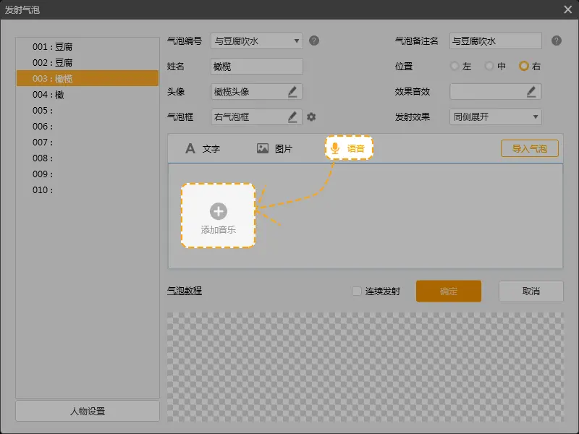The height and width of the screenshot is (434, 579).
Task: Click pencil icon in 右气泡框 field
Action: pos(292,116)
